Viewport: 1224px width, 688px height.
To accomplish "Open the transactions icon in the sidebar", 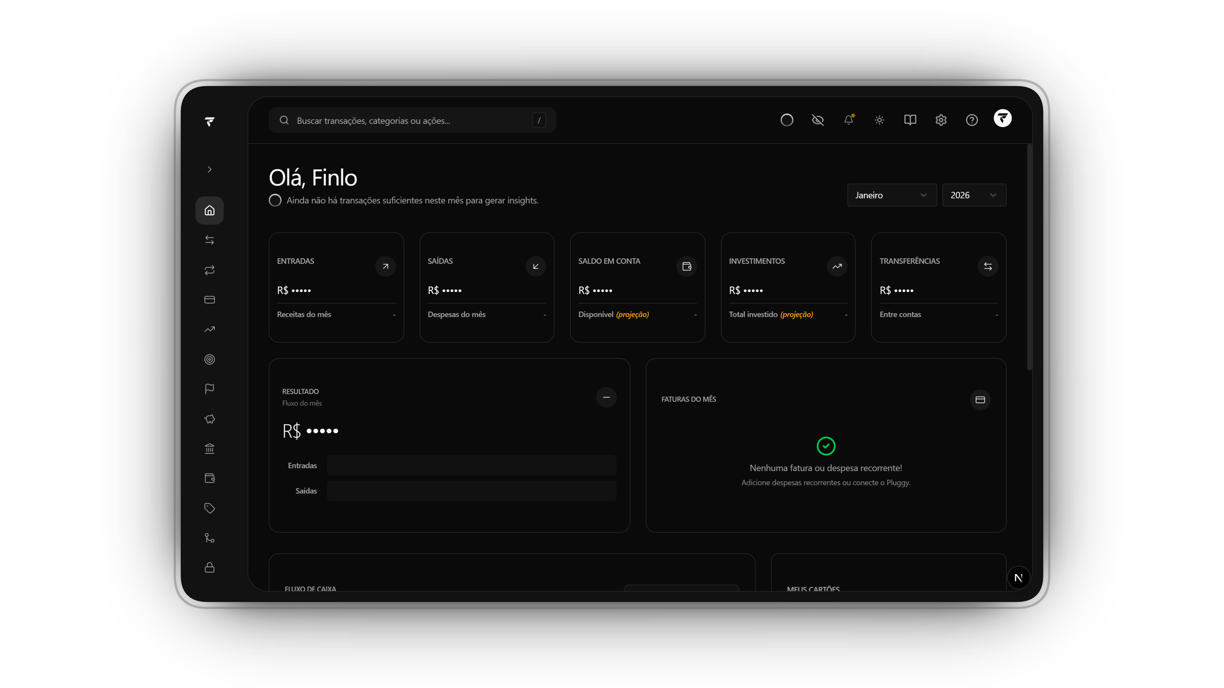I will 209,240.
